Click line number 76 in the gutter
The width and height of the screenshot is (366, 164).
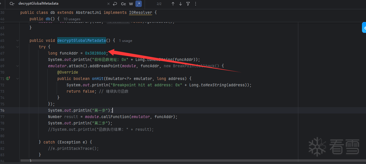click(x=2, y=110)
